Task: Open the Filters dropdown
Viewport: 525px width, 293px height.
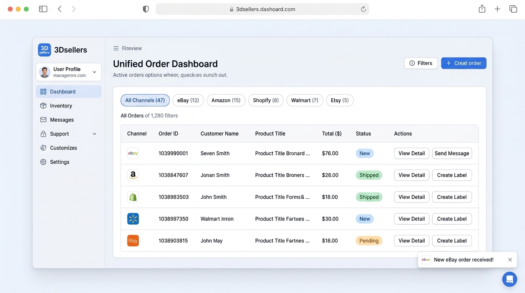Action: click(421, 63)
